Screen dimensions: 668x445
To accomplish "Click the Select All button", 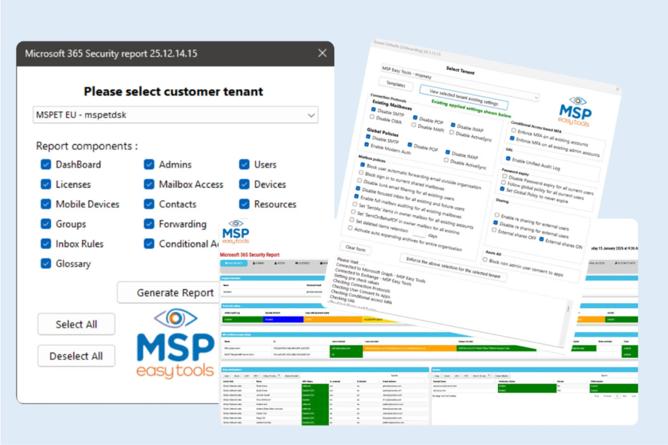I will coord(76,324).
